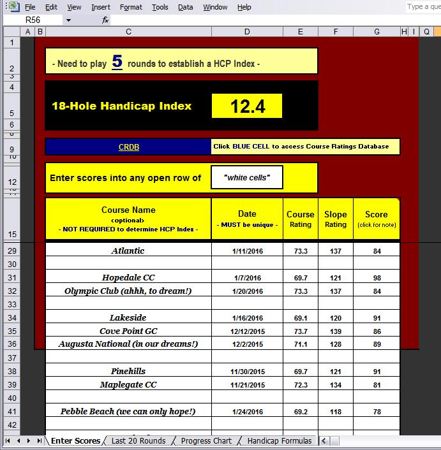441x450 pixels.
Task: Click the horizontal scrollbar left arrow
Action: 324,440
